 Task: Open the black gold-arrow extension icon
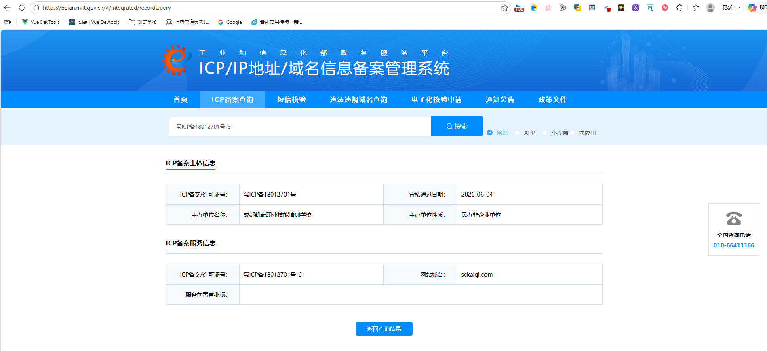(621, 8)
